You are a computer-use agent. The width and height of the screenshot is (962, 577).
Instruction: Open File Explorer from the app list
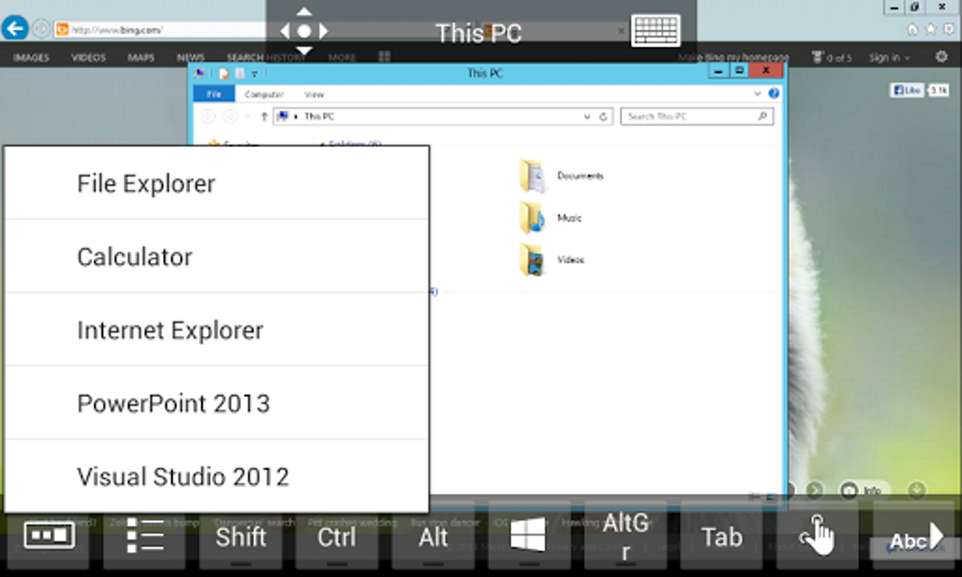(216, 183)
